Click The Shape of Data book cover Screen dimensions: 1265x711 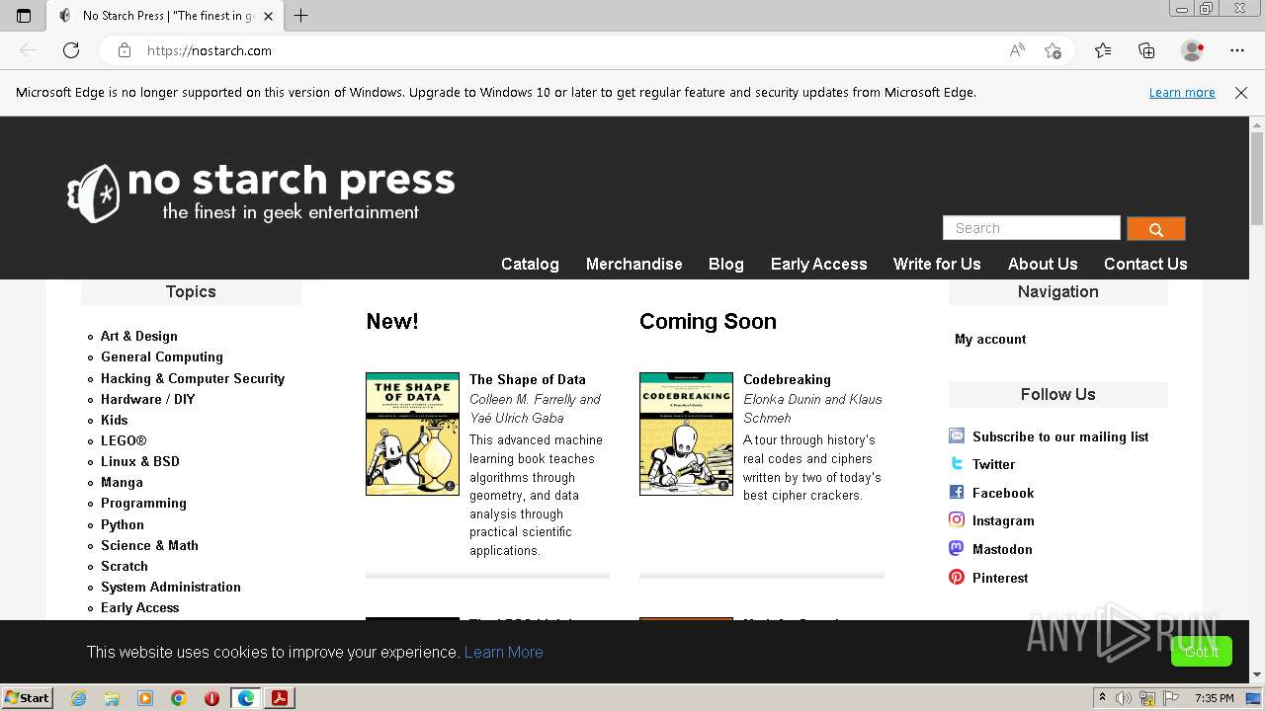(x=412, y=434)
